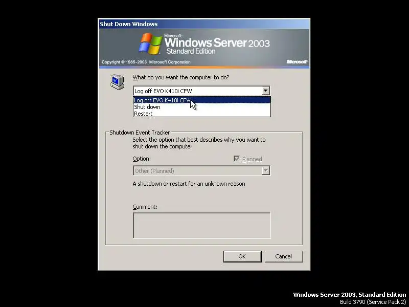
Task: Click the Shutdown Event Tracker group heading
Action: coord(140,133)
